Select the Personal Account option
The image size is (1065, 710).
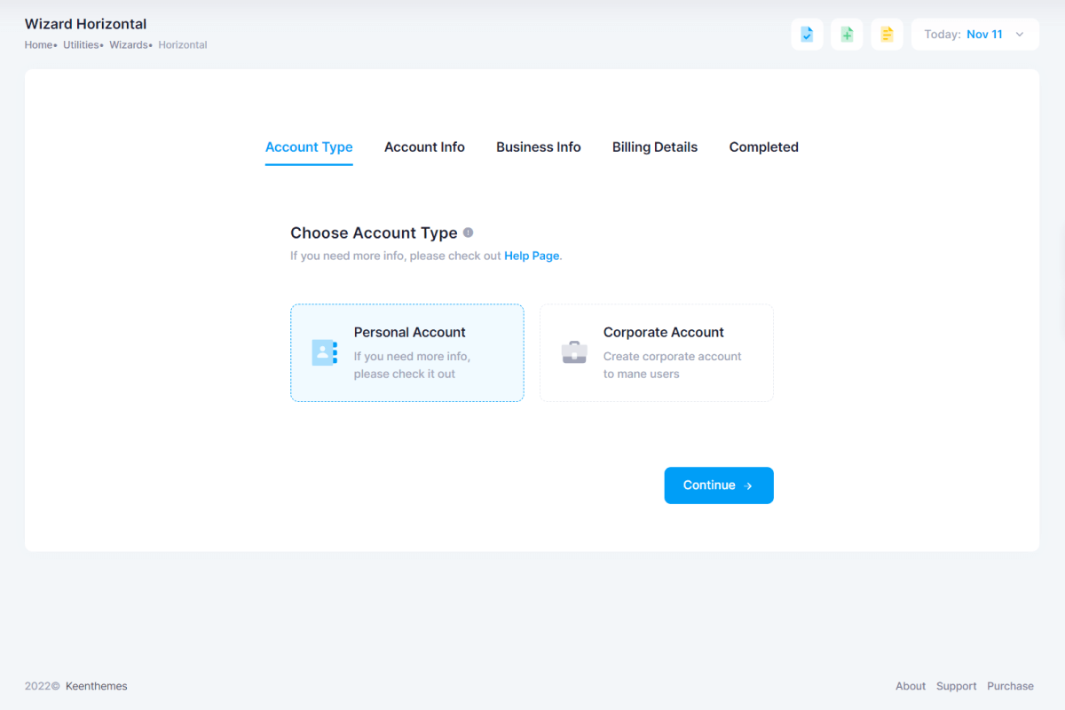[x=407, y=353]
